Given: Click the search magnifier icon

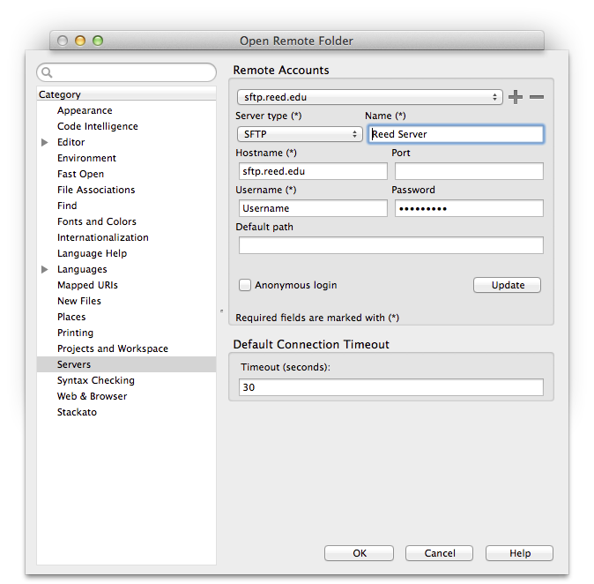Looking at the screenshot, I should (48, 73).
